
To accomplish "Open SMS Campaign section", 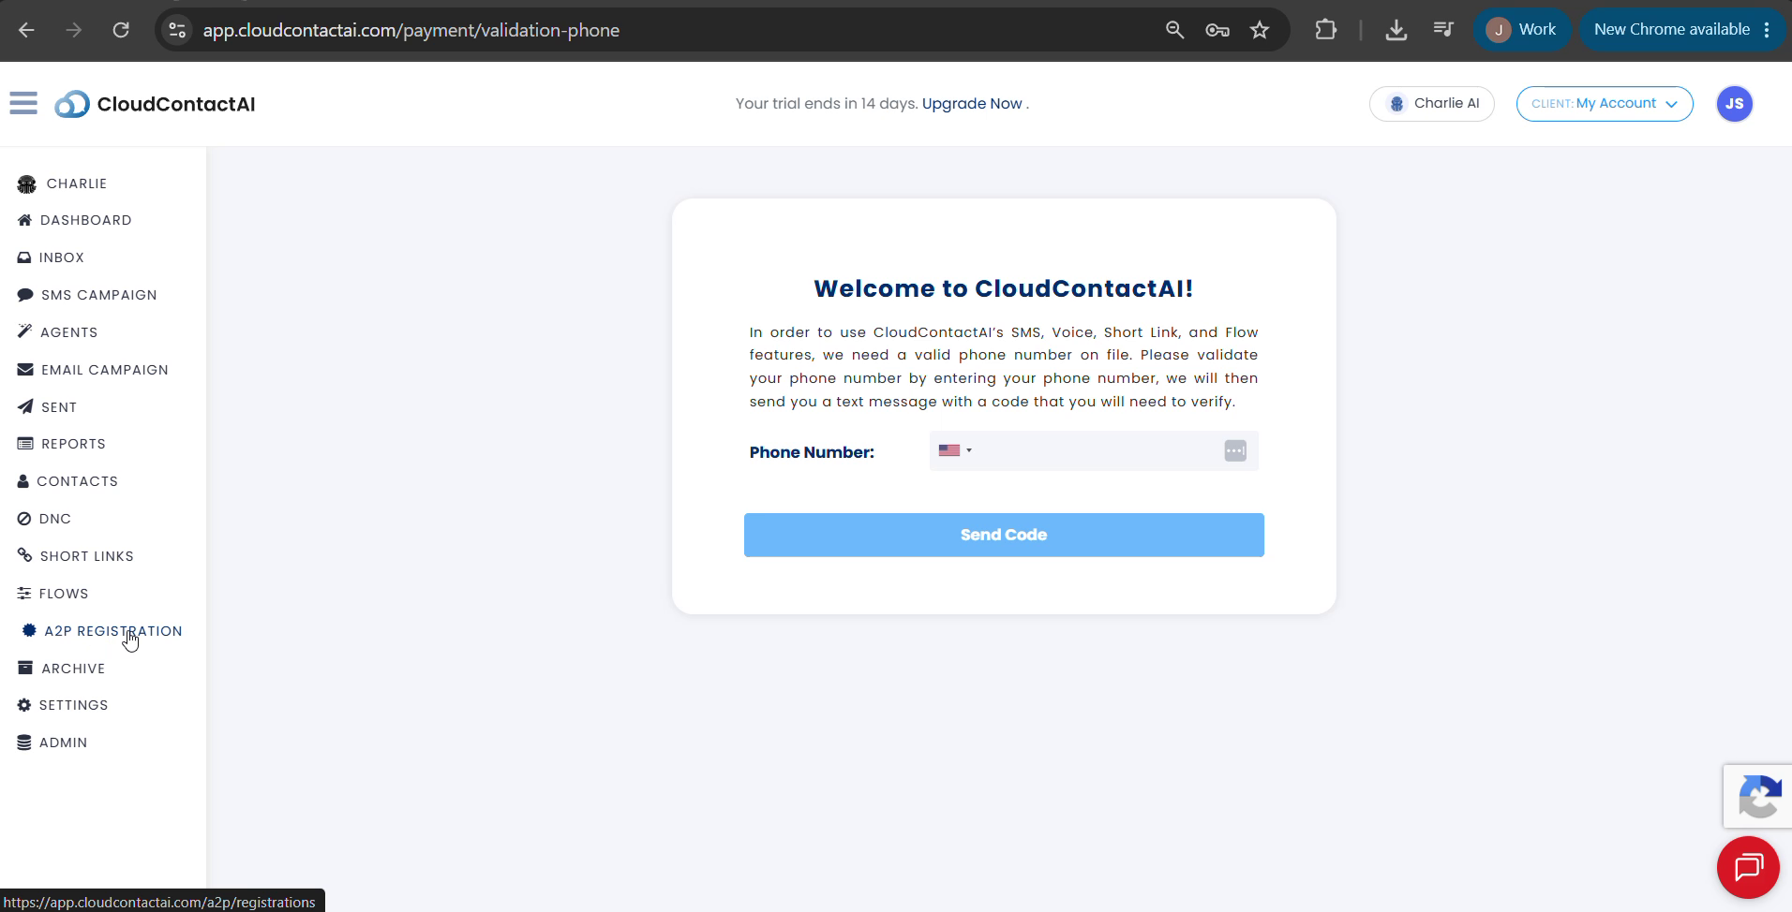I will click(99, 295).
